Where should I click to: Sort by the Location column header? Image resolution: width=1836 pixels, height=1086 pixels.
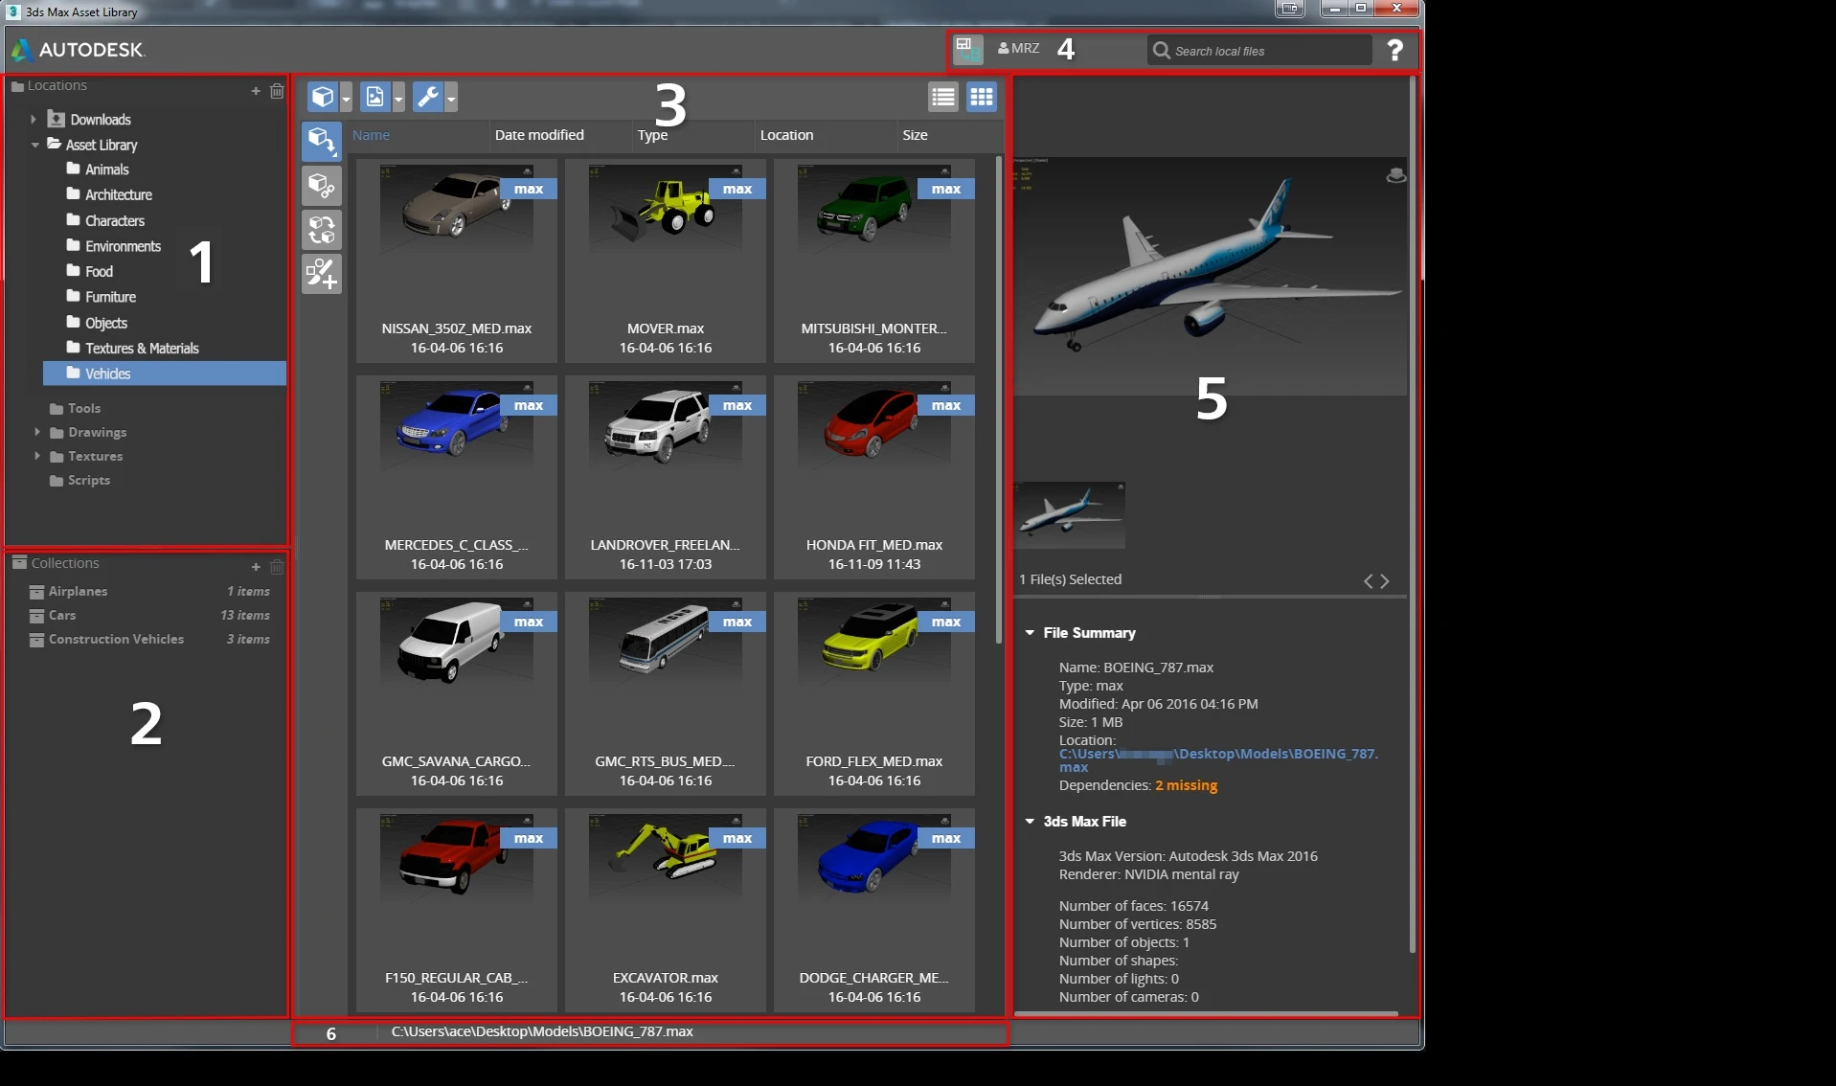click(786, 135)
